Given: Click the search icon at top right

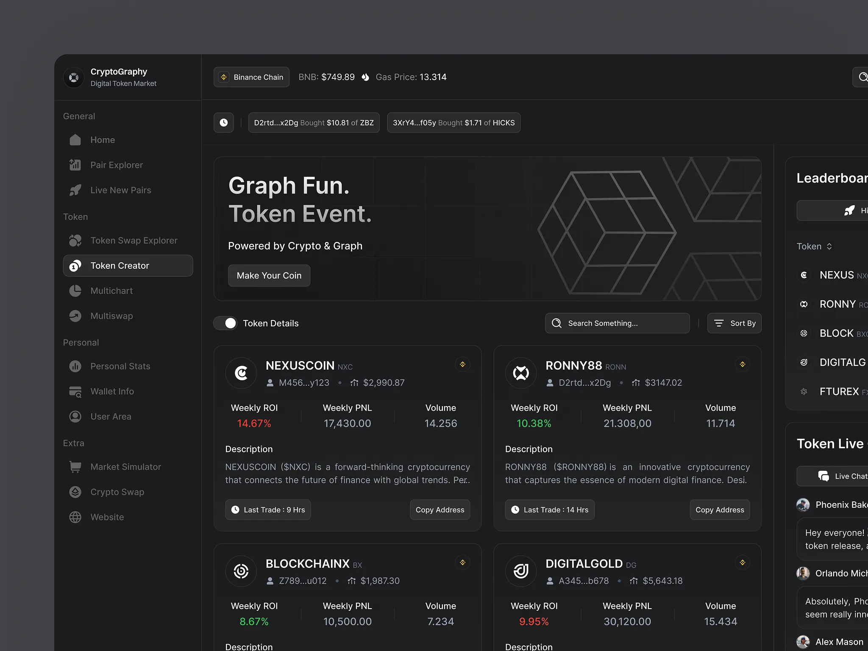Looking at the screenshot, I should point(862,77).
